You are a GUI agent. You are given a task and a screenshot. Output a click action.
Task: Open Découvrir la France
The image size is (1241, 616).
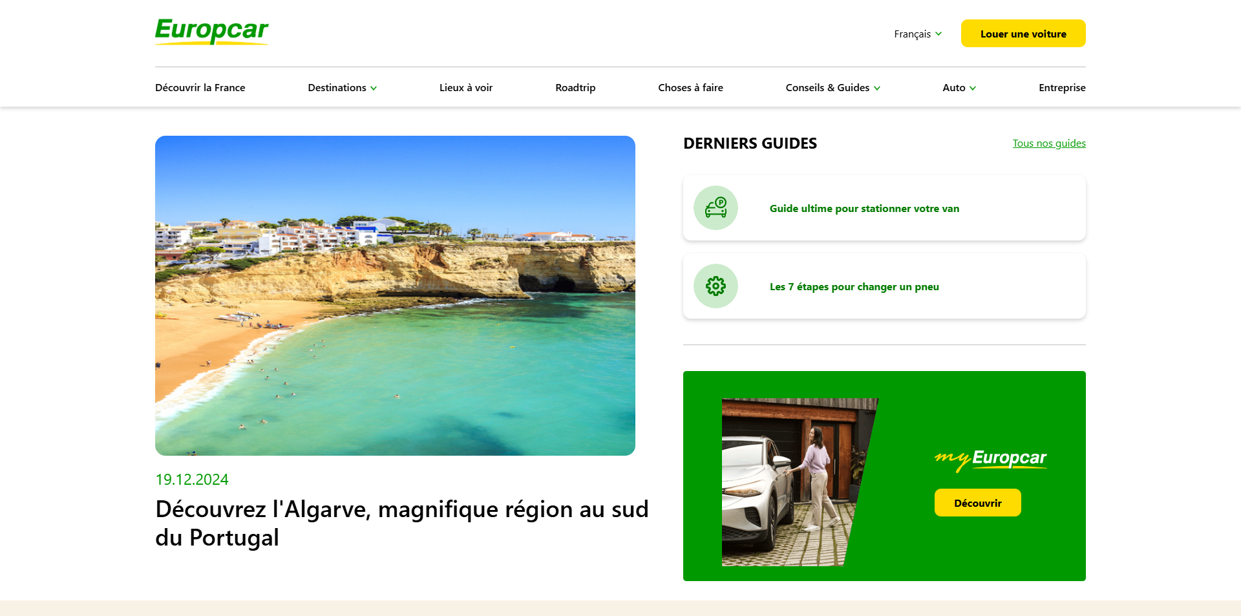[x=200, y=88]
